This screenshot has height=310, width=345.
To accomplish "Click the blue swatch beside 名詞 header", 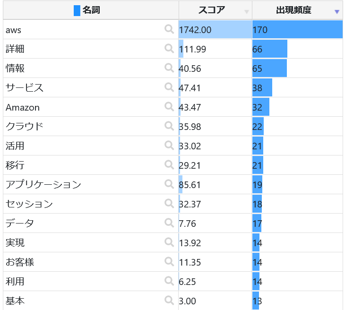I will click(77, 10).
